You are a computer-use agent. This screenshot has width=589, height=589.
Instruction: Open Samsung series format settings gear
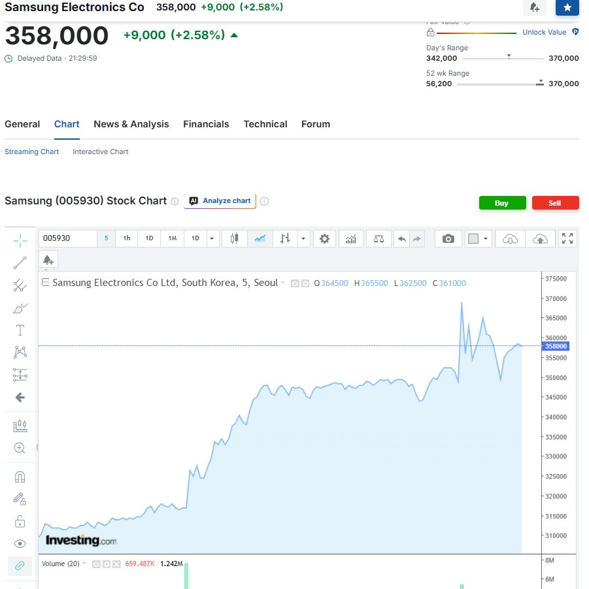coord(305,283)
